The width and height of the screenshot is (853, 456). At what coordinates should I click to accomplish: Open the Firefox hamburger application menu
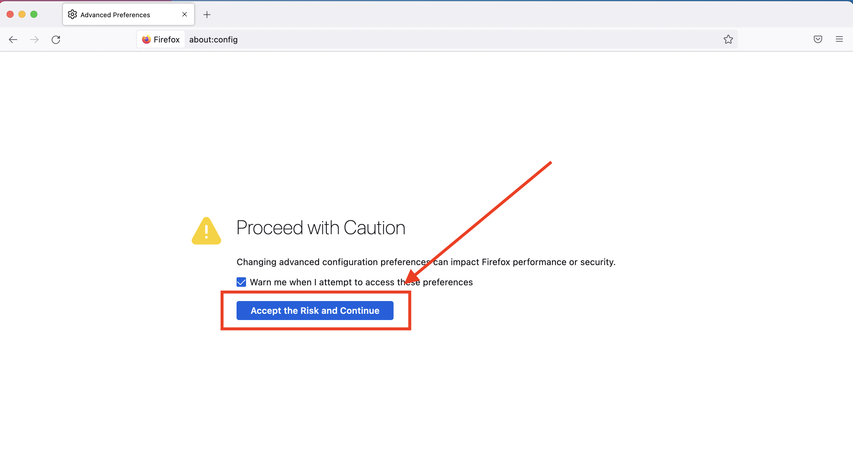(839, 39)
